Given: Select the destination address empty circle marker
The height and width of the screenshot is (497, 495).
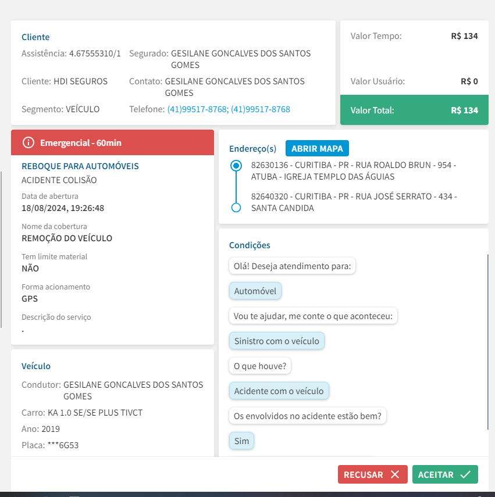Looking at the screenshot, I should point(236,208).
